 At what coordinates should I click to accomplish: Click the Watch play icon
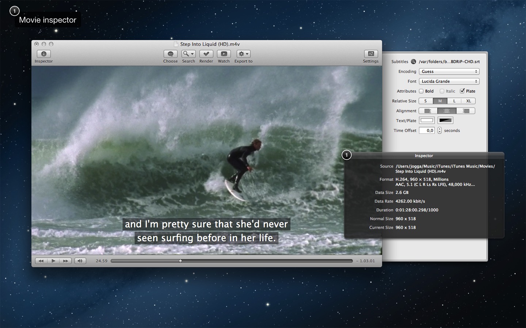[224, 54]
